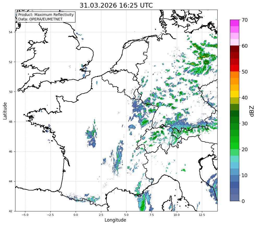This screenshot has height=225, width=257.
Task: Click the longitude tick label 0.0
Action: point(76,215)
